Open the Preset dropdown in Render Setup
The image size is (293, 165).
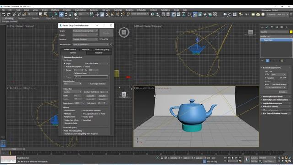pos(85,35)
